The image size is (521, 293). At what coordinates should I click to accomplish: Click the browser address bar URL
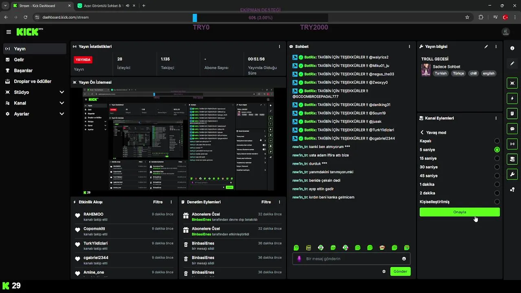[x=66, y=17]
